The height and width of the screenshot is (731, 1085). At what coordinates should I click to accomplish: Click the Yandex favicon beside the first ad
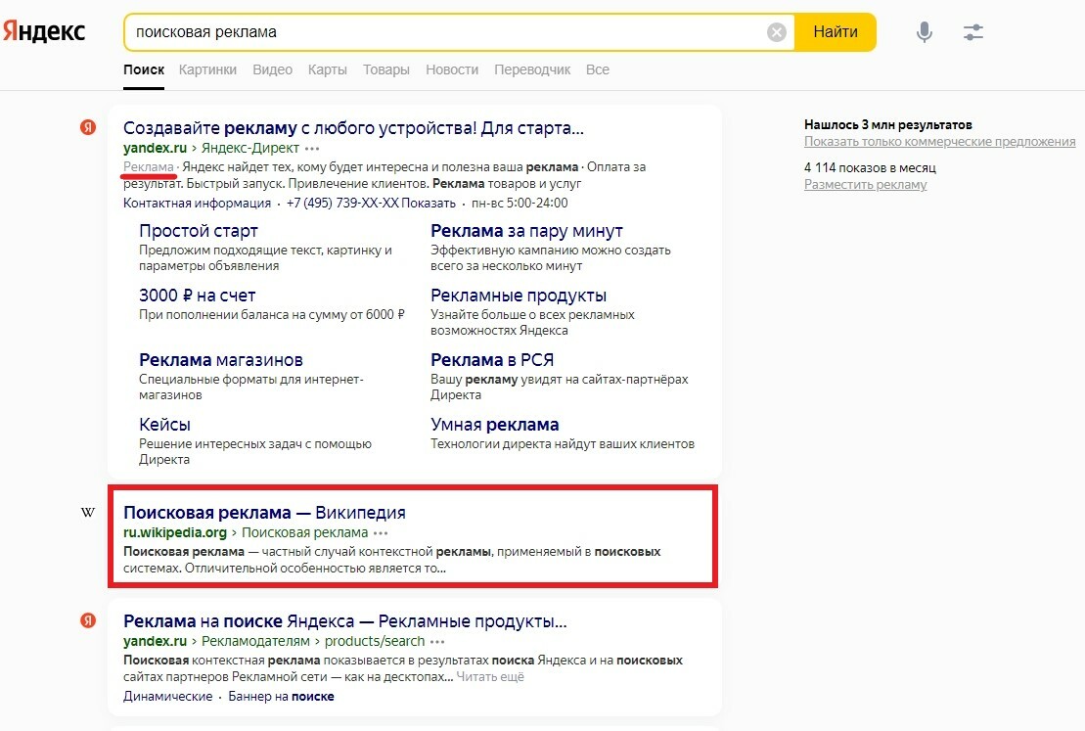click(x=88, y=127)
